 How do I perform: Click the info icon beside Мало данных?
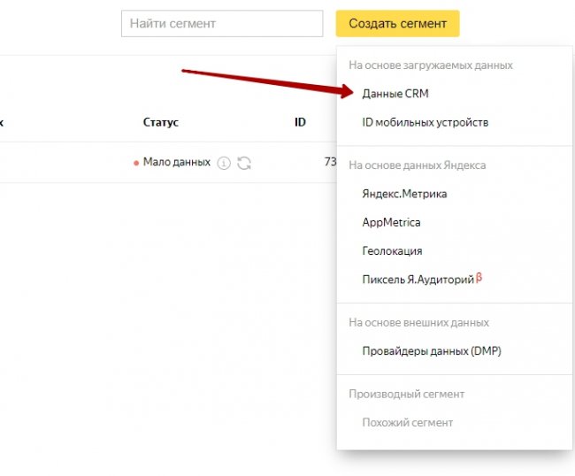tap(224, 163)
